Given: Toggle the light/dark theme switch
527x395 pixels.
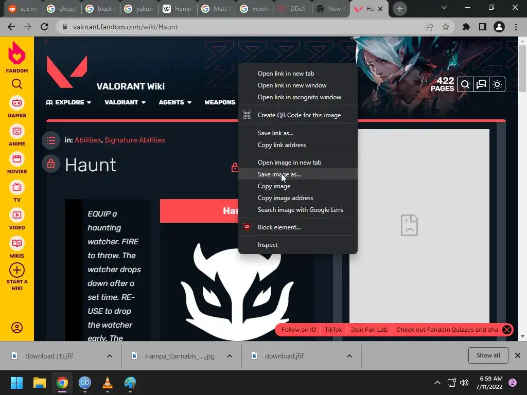Looking at the screenshot, I should tap(497, 84).
